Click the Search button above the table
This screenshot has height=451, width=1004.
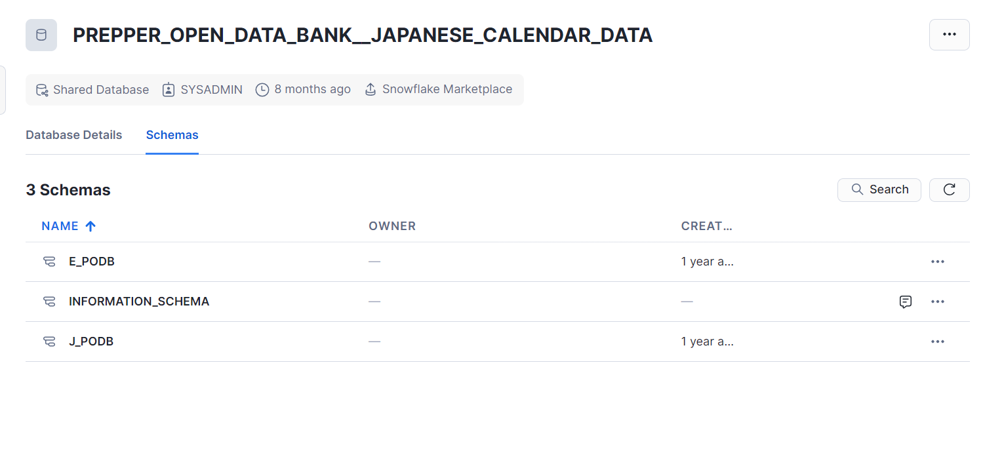(879, 189)
